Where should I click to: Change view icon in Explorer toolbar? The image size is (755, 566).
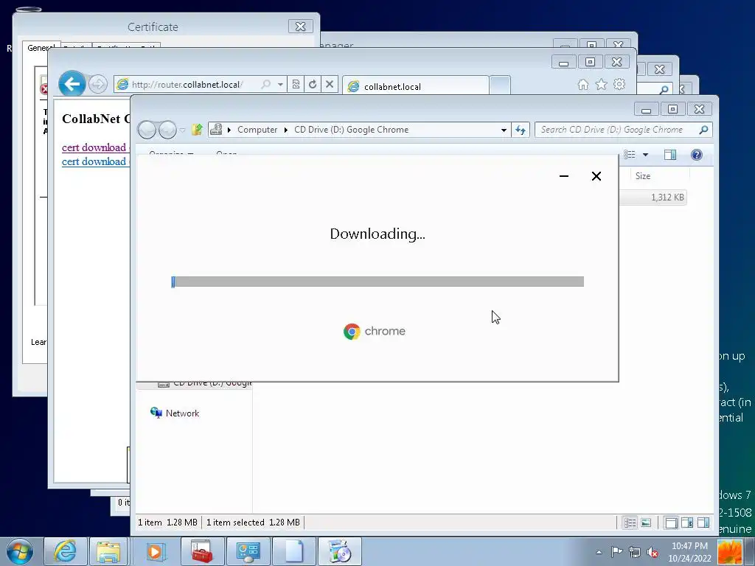(x=630, y=155)
